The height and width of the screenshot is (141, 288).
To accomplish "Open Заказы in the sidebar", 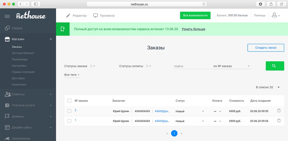I will click(x=17, y=47).
